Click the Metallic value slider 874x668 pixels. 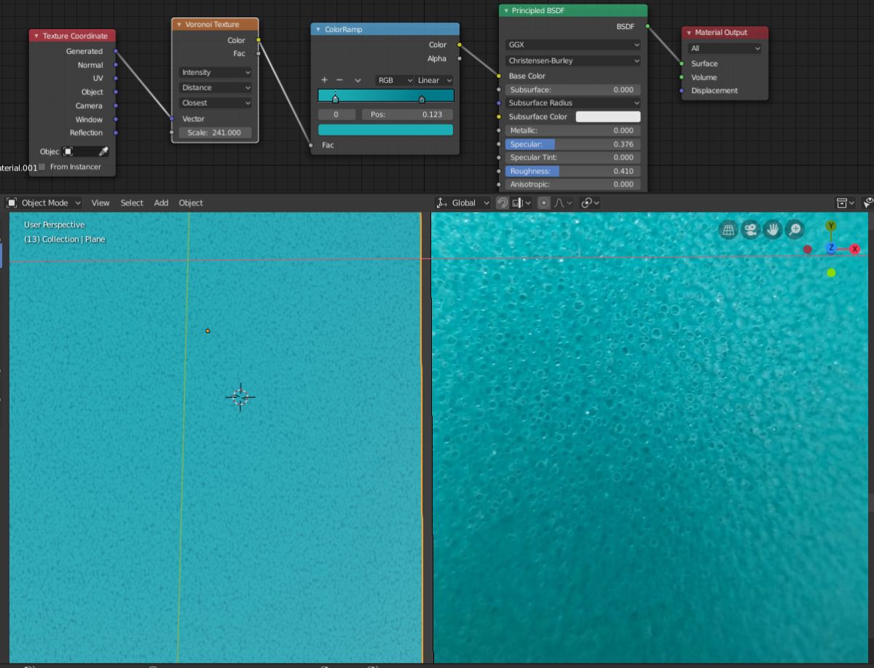[x=573, y=130]
